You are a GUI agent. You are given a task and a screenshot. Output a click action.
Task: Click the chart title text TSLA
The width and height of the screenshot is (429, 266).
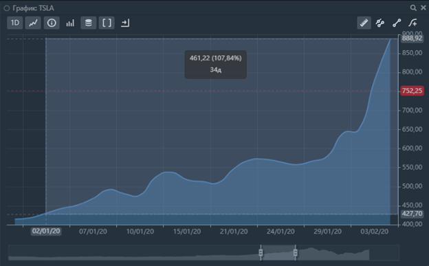pos(46,8)
